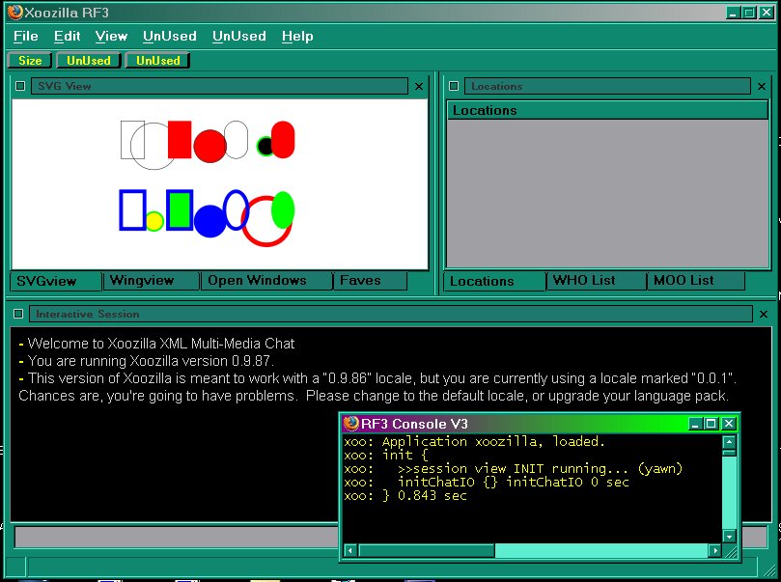Minimize the Xoozilla RF3 main window

(732, 13)
